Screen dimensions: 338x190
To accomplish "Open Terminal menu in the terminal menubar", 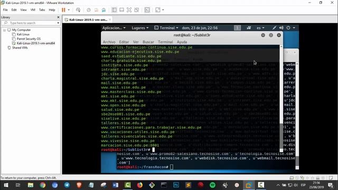I will pyautogui.click(x=165, y=42).
